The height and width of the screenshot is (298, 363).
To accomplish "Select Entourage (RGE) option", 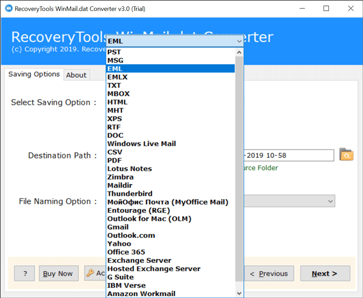I will pos(171,210).
